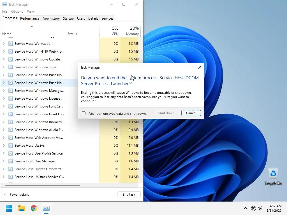Screen dimensions: 287x215
Task: Switch to the Details tab
Action: tap(93, 18)
